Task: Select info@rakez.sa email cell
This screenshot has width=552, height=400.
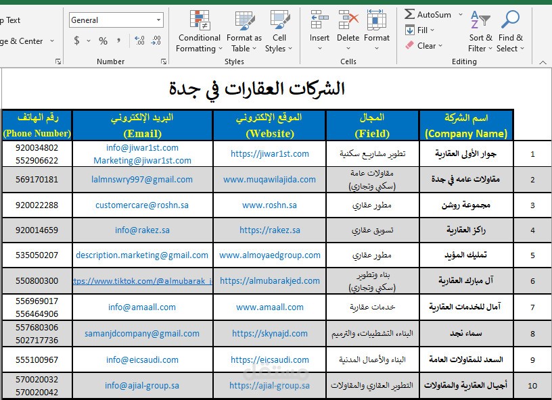Action: tap(143, 230)
